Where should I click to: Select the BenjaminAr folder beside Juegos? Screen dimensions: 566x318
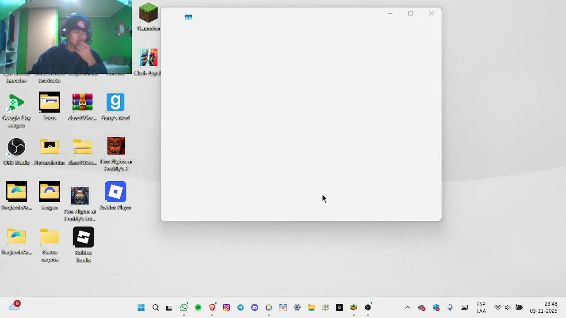click(x=16, y=196)
